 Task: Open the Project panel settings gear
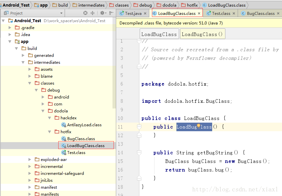[103, 13]
